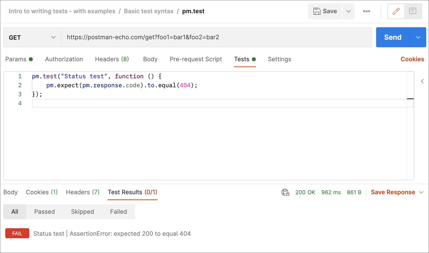The height and width of the screenshot is (253, 429).
Task: Click the request URL input field
Action: (x=216, y=37)
